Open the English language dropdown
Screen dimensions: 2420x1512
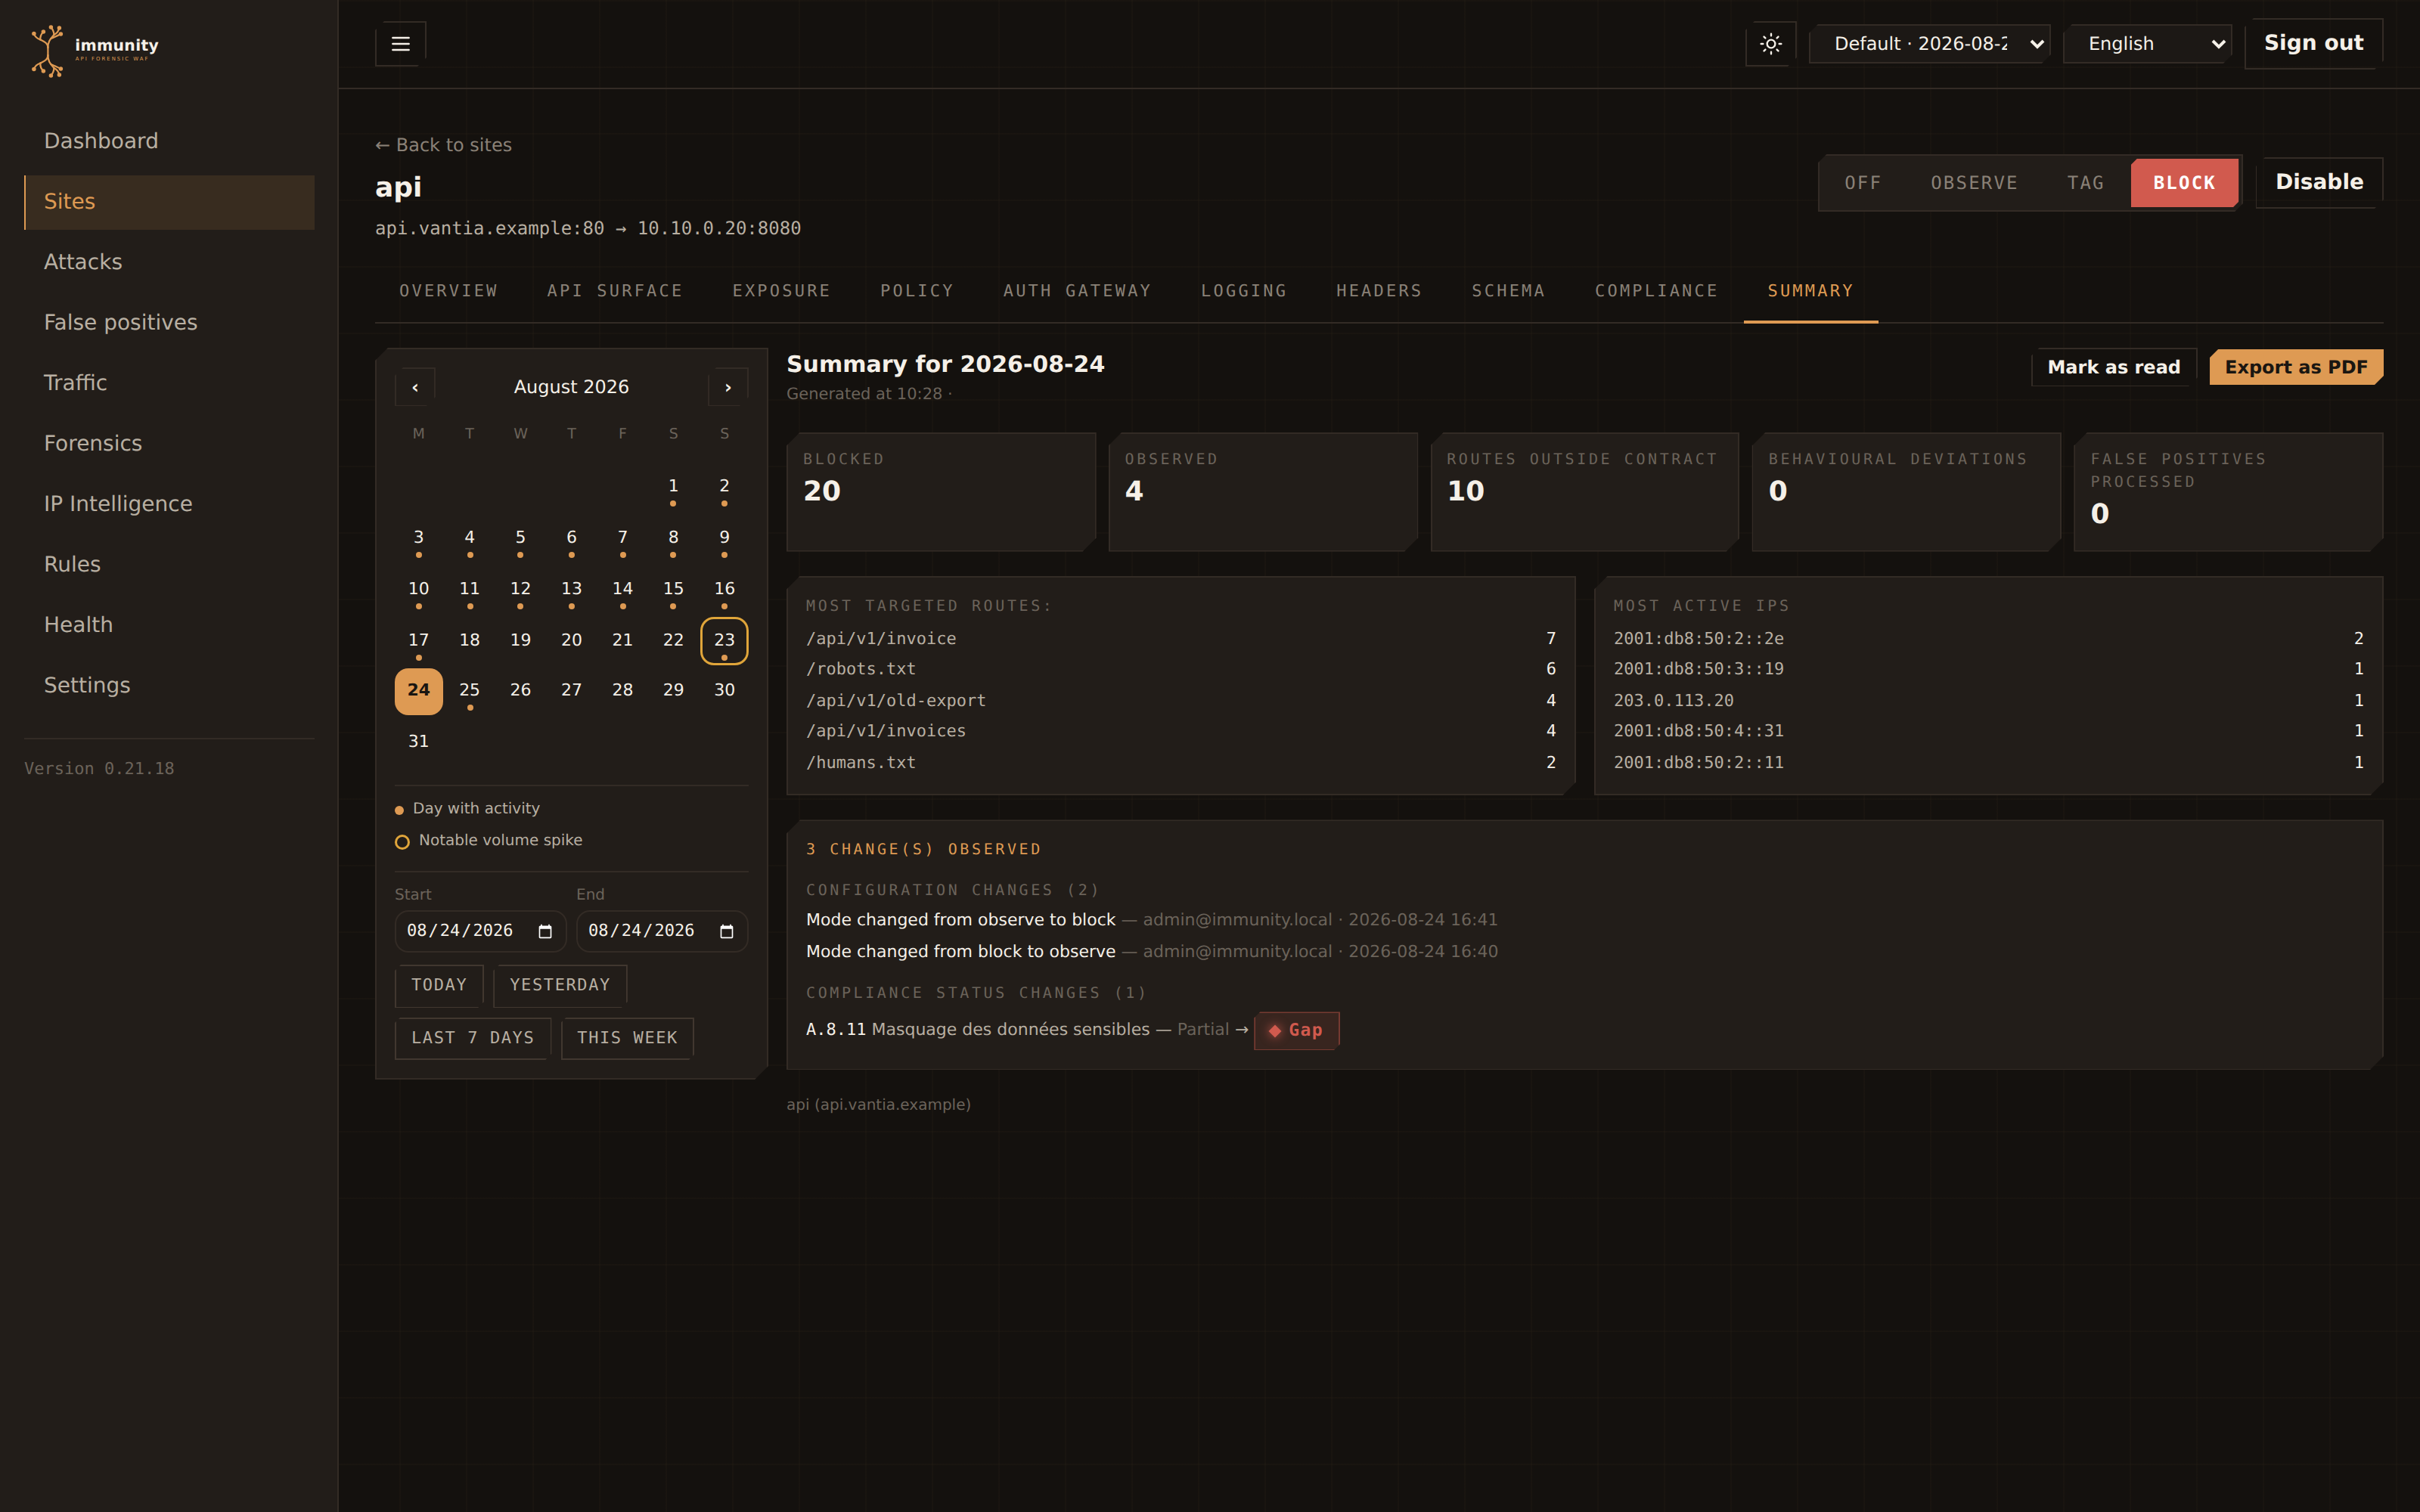coord(2148,44)
